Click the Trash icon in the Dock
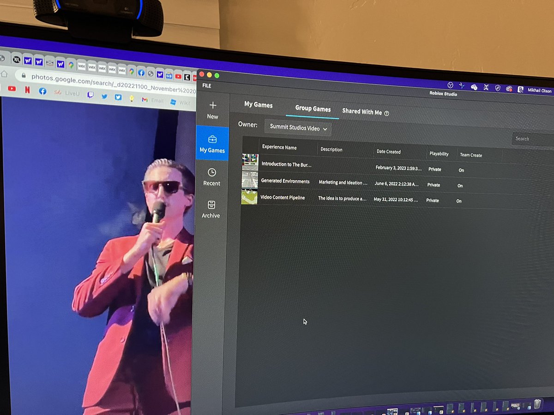Image resolution: width=554 pixels, height=415 pixels. tap(538, 404)
